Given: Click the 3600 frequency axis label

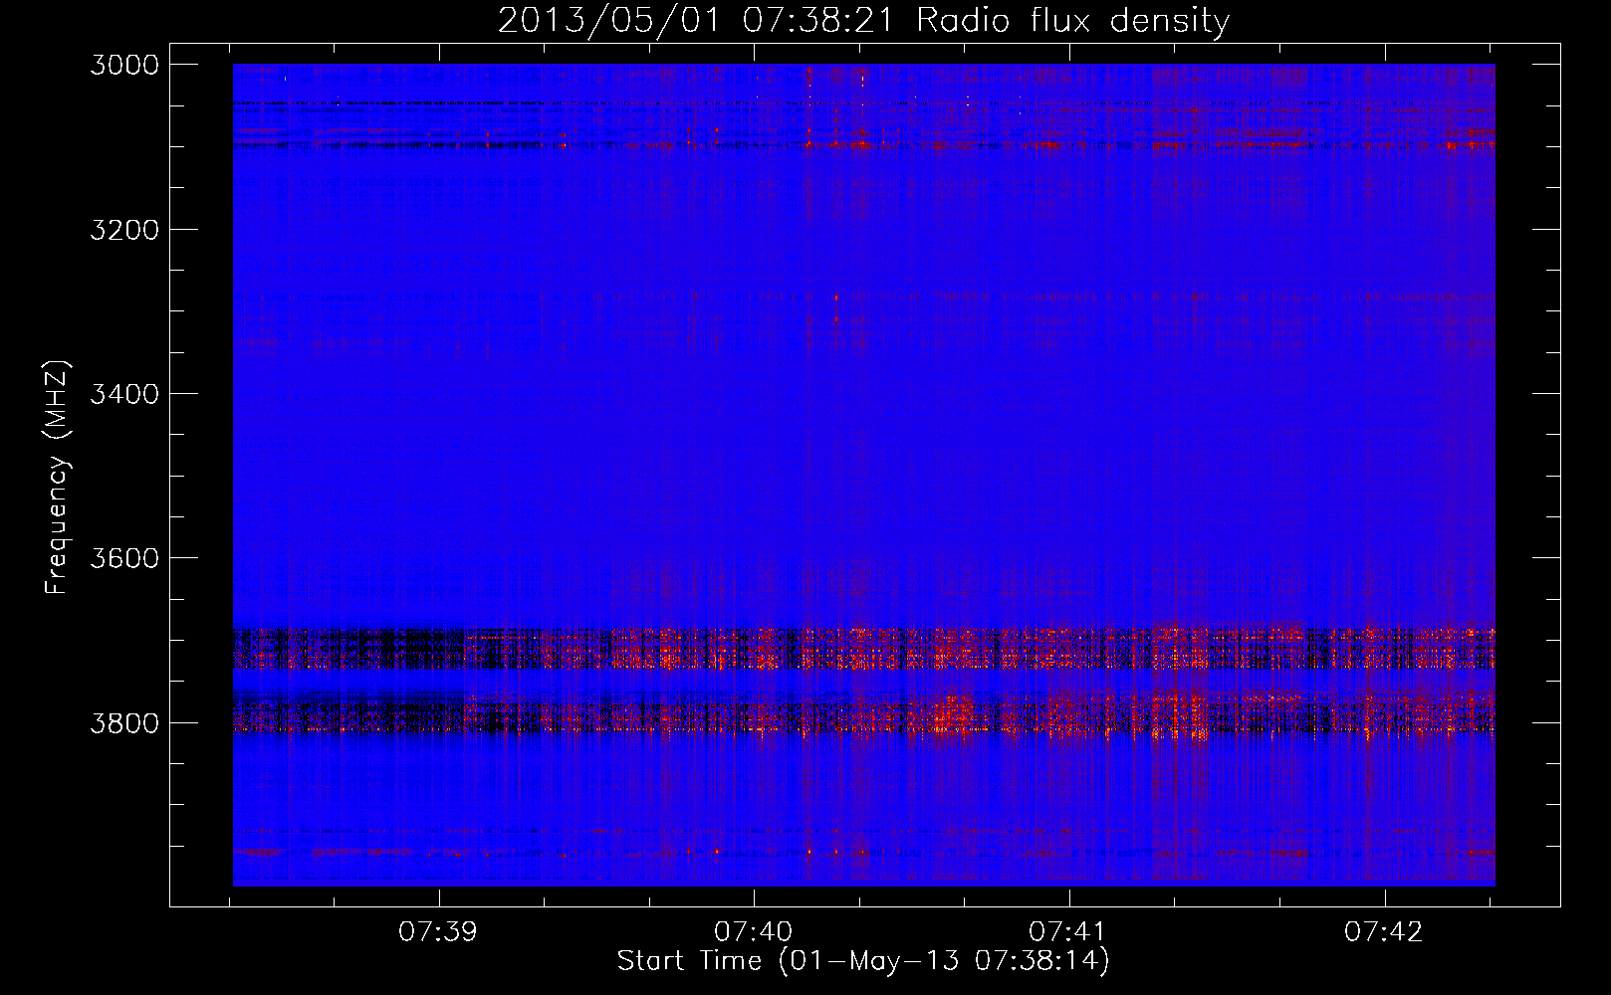Looking at the screenshot, I should coord(124,558).
